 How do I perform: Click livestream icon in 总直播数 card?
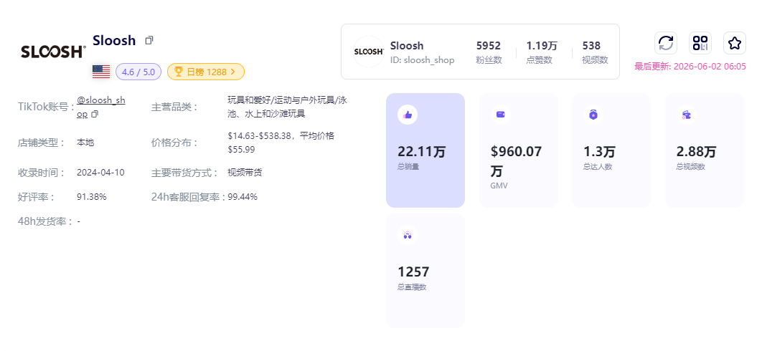(x=408, y=236)
